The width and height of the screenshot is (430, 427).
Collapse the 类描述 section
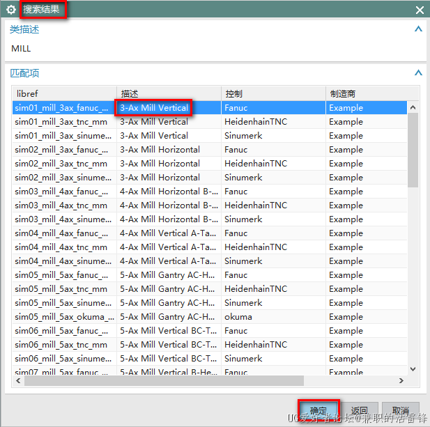point(418,29)
